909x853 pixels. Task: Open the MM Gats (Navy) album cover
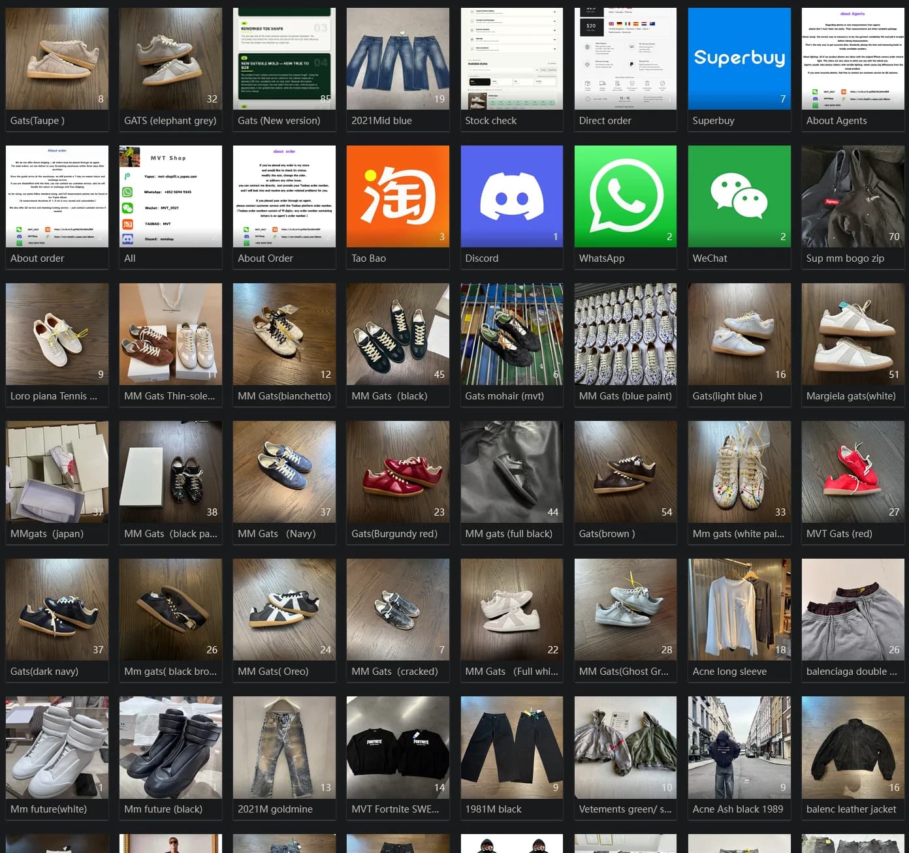[284, 472]
